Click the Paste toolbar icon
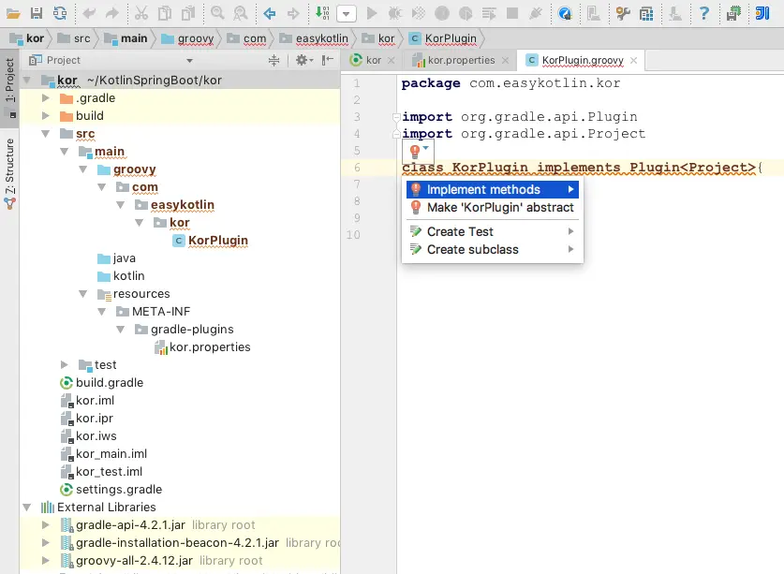 click(x=188, y=13)
